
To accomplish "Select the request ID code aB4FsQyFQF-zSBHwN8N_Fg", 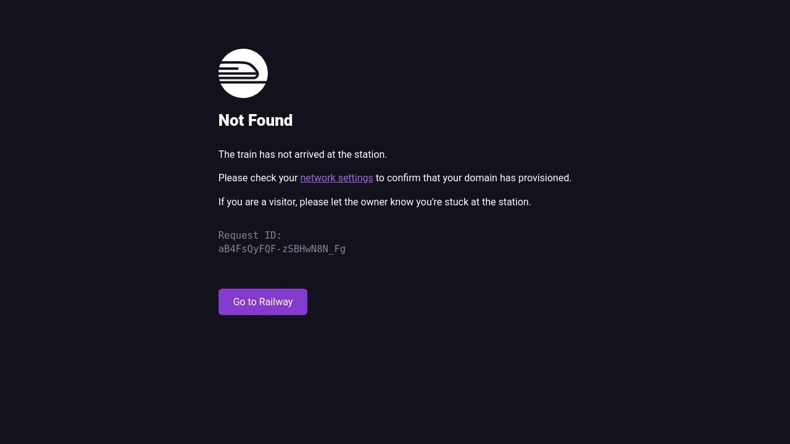I will (x=282, y=249).
